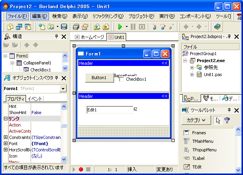243x175 pixels.
Task: Toggle CheckBox1 on the form
Action: (x=121, y=79)
